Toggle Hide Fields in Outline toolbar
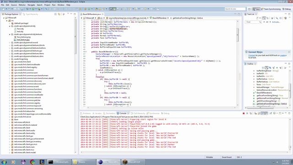Viewport: 293px width, 165px height. tap(270, 68)
